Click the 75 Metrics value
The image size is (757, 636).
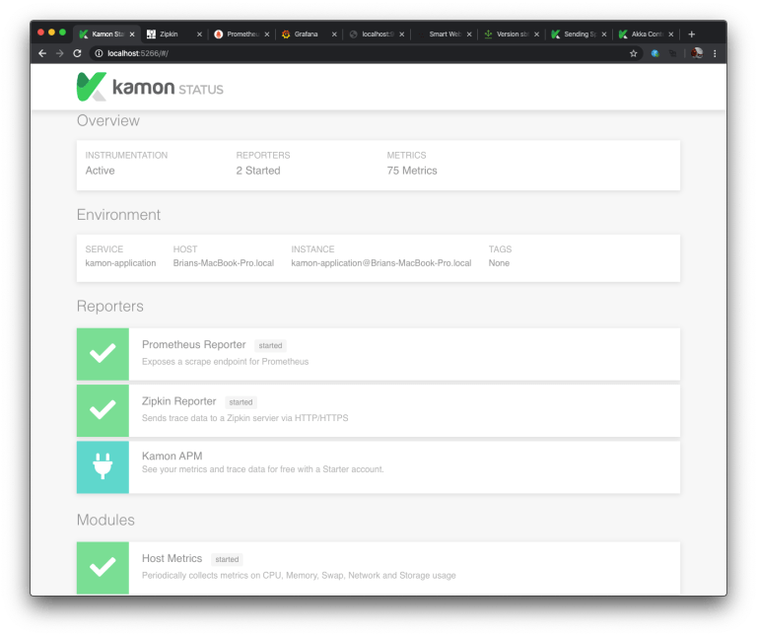(x=412, y=171)
